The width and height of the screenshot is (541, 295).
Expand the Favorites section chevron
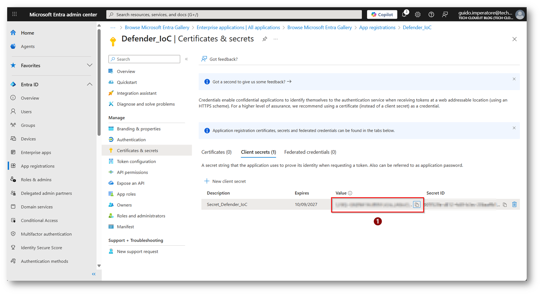click(90, 65)
